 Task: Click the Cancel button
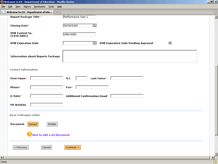(x=46, y=147)
